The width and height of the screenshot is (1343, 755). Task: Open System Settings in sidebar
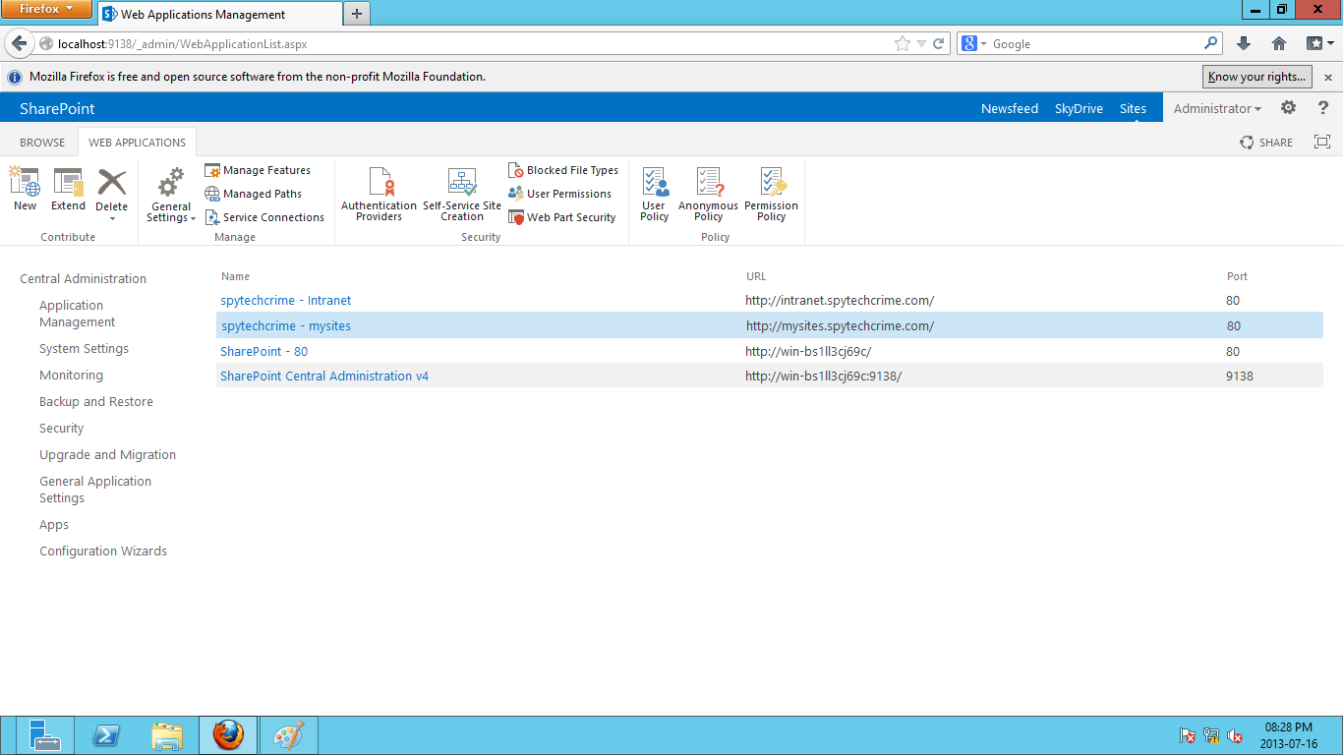85,348
